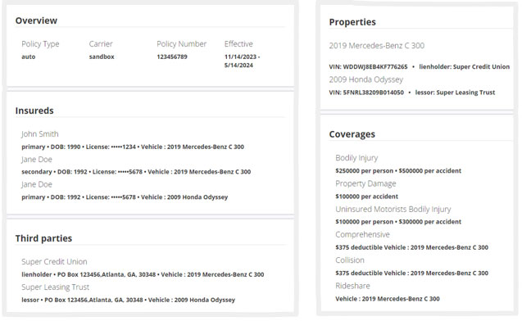The image size is (522, 321).
Task: Select the 2019 Mercedes-Benz C 300 property title
Action: point(376,46)
